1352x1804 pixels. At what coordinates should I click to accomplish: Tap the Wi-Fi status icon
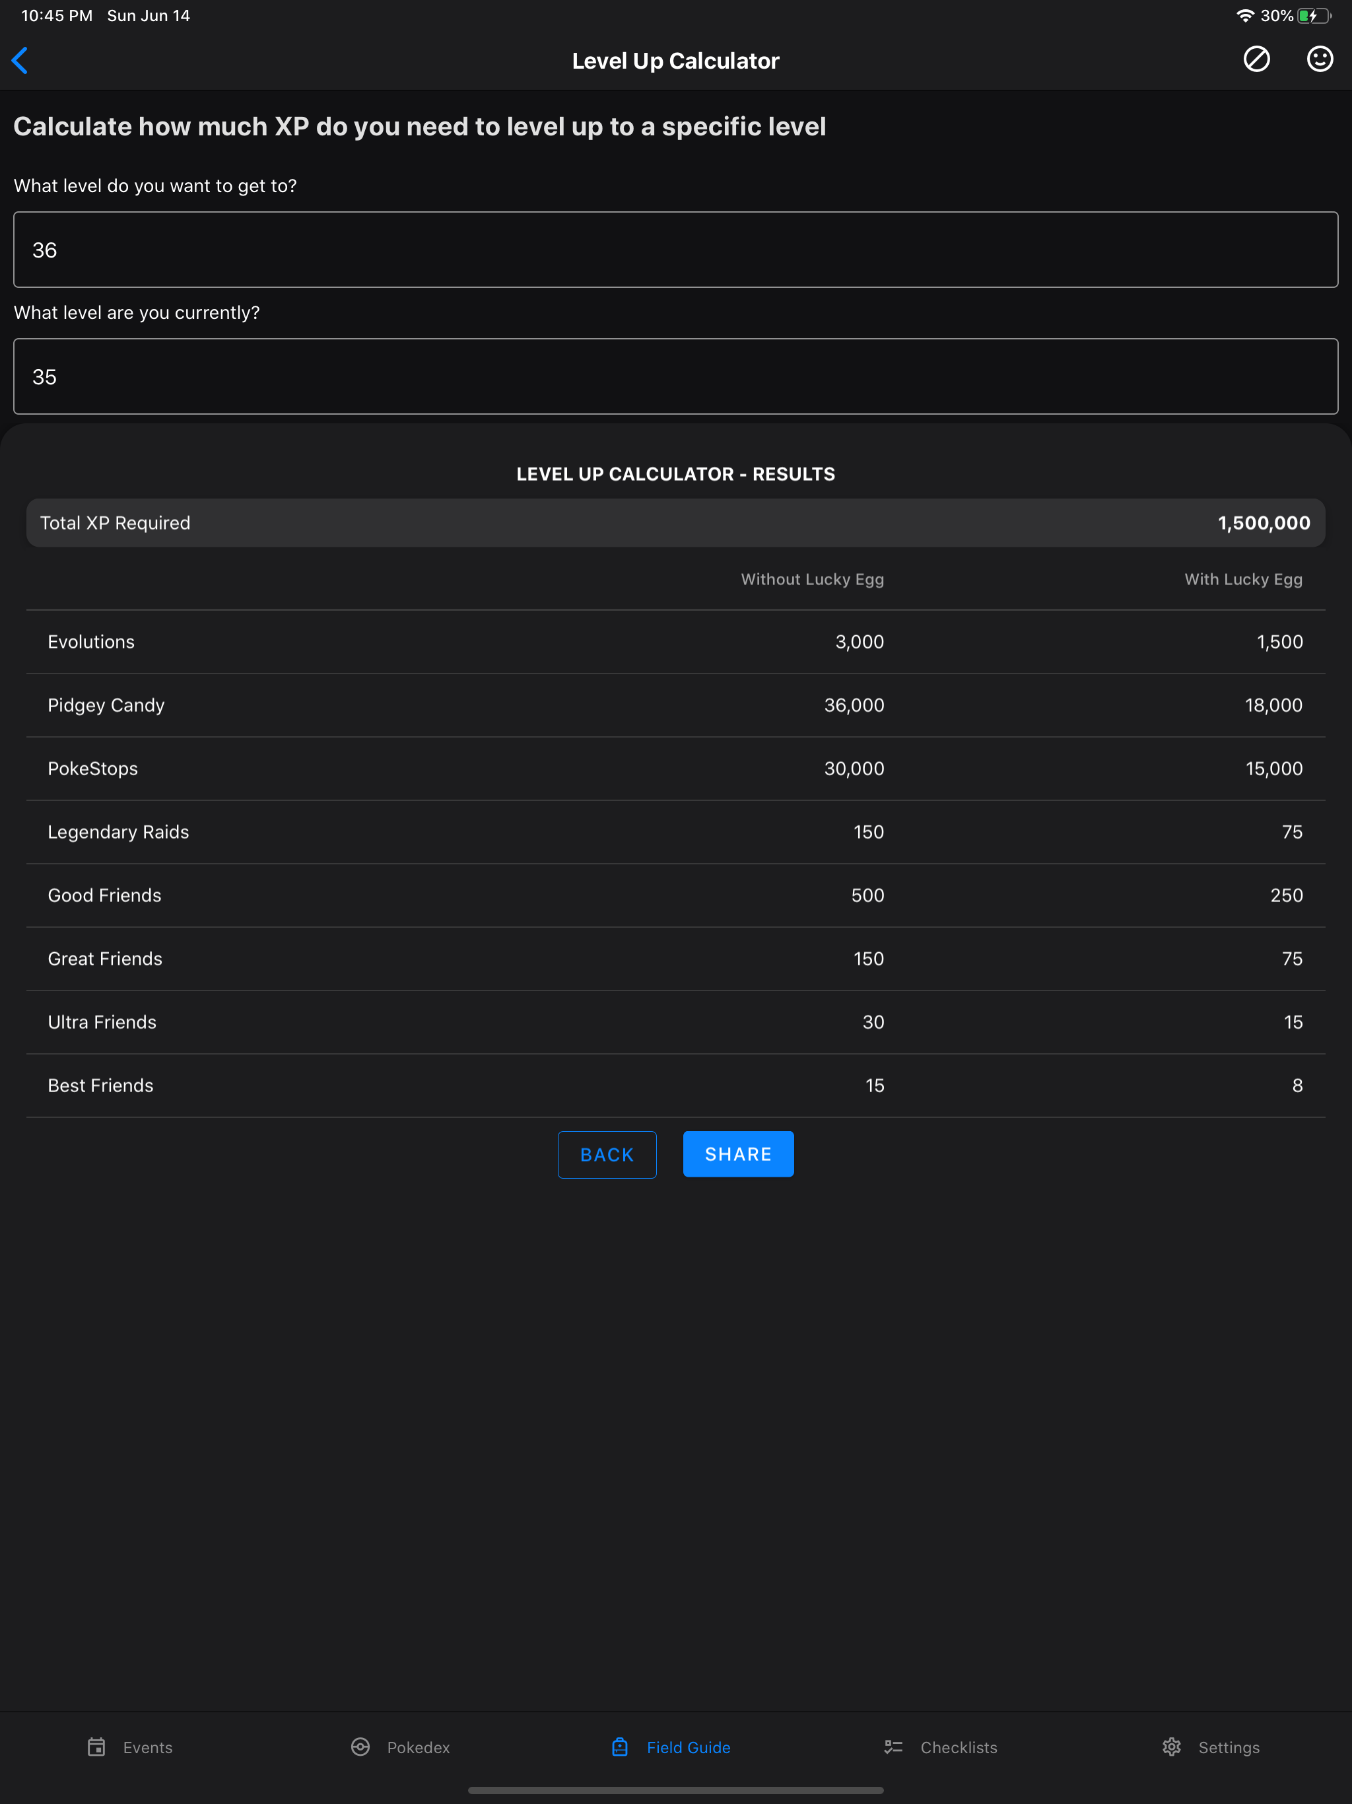tap(1244, 15)
